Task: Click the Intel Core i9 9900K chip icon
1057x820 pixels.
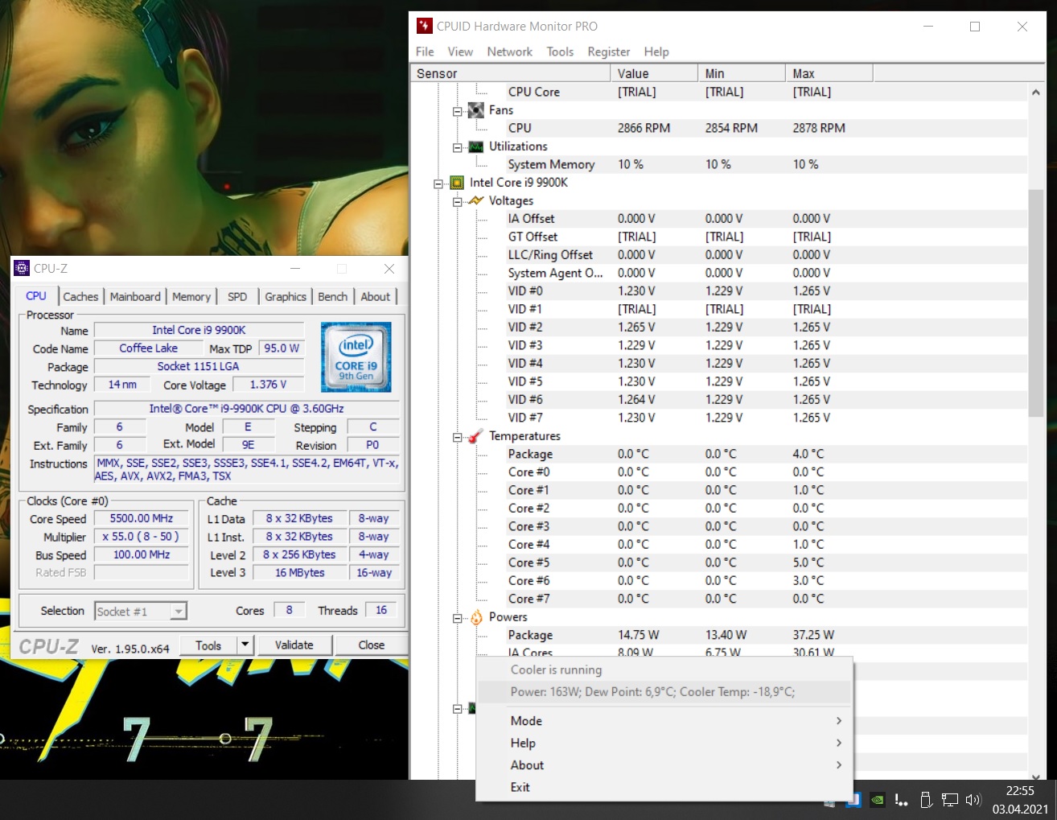Action: pos(457,183)
